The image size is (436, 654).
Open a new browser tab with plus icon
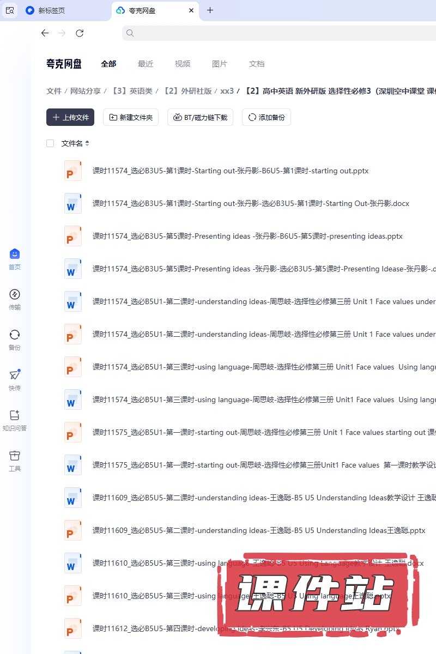pos(210,10)
